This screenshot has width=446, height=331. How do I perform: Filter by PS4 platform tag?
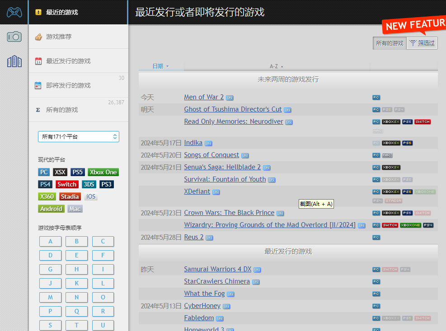tap(45, 184)
